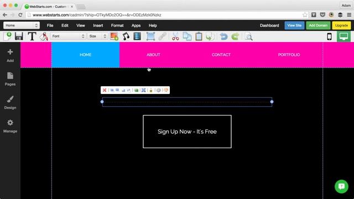Click the duplicate icon with green arrow
Image resolution: width=354 pixels, height=199 pixels.
click(210, 36)
